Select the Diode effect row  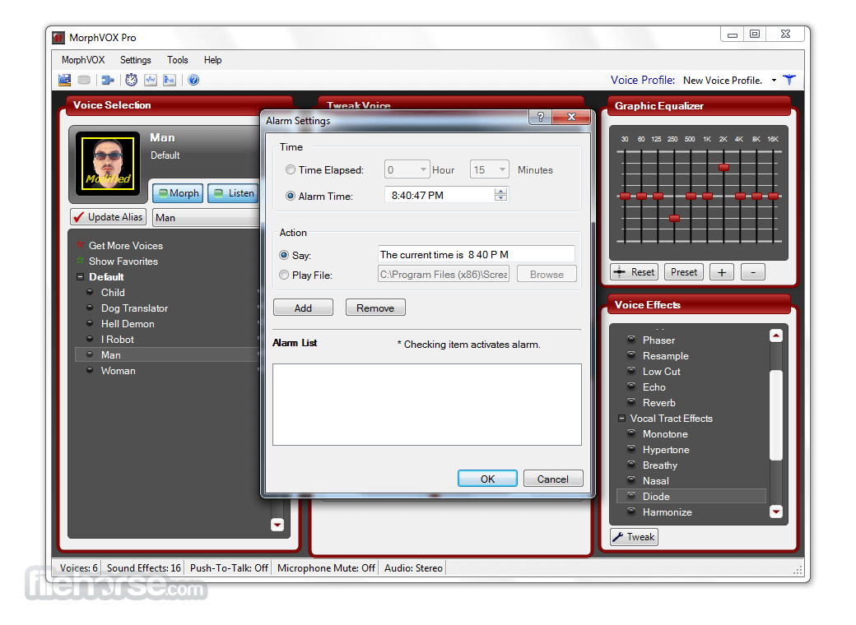tap(691, 496)
